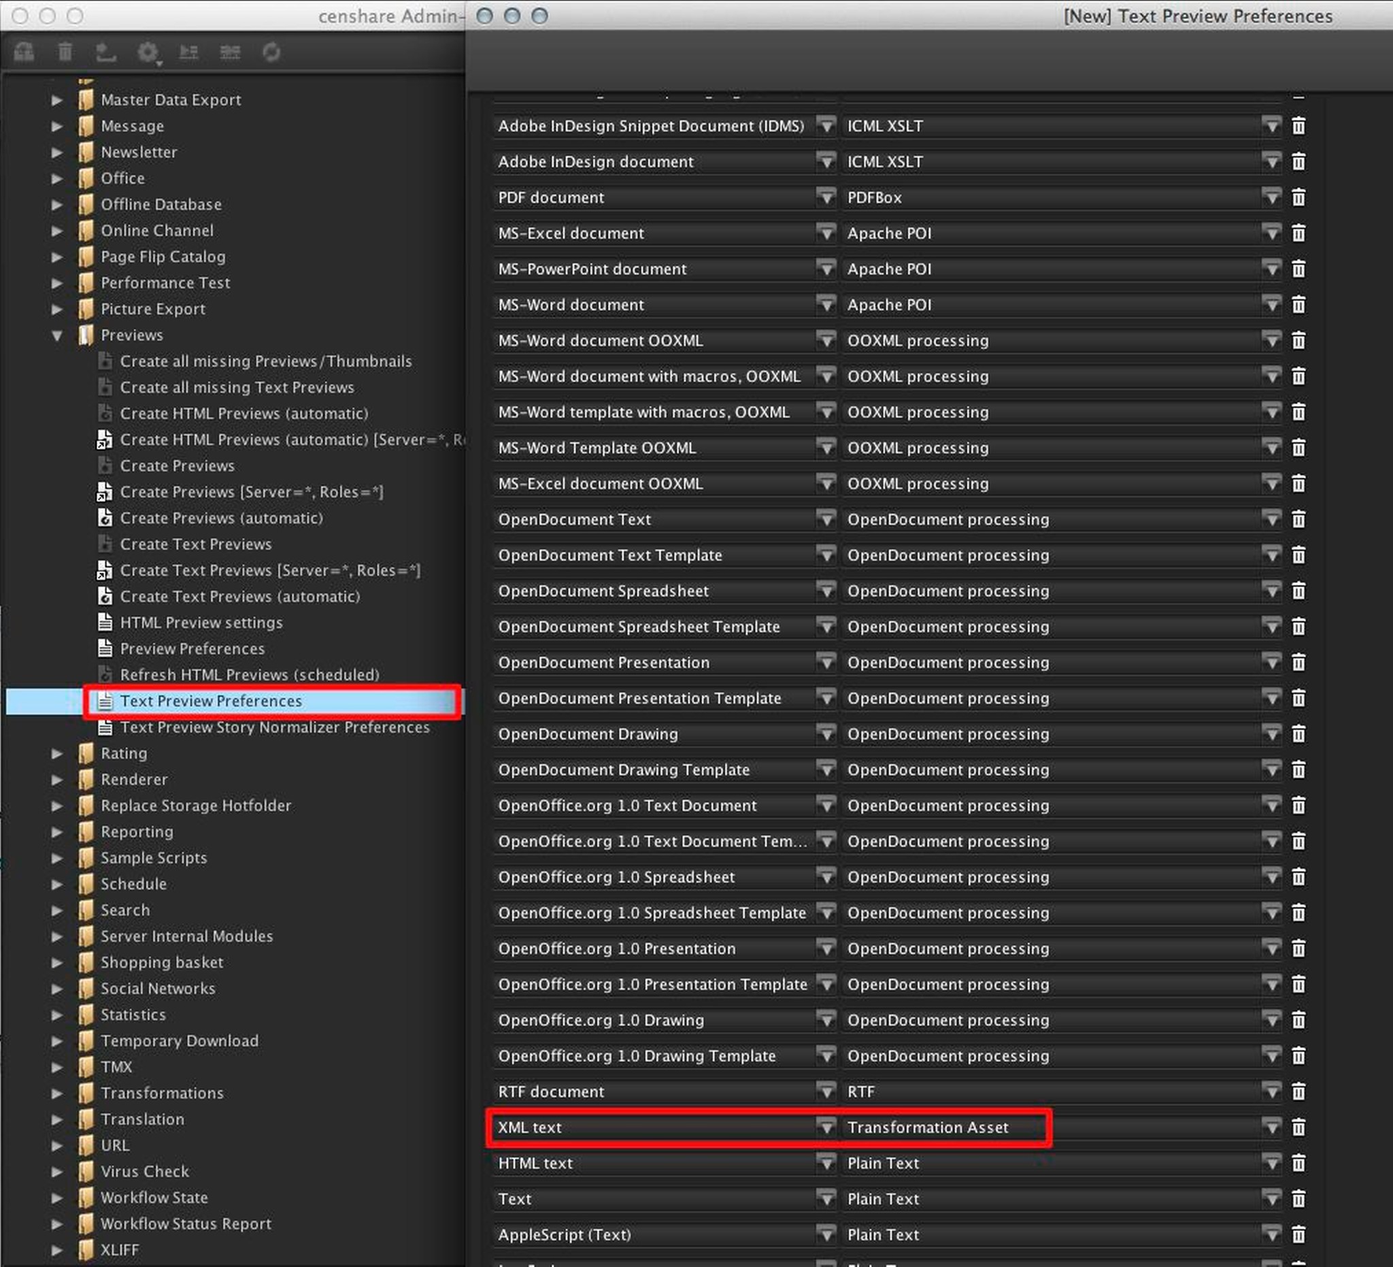The height and width of the screenshot is (1267, 1393).
Task: Click the Import/upload toolbar icon
Action: click(106, 52)
